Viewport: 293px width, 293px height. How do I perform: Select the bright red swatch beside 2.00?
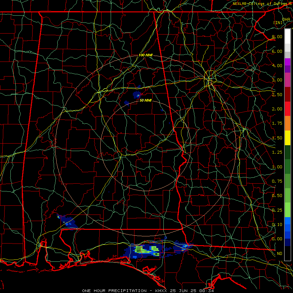[x=287, y=109]
